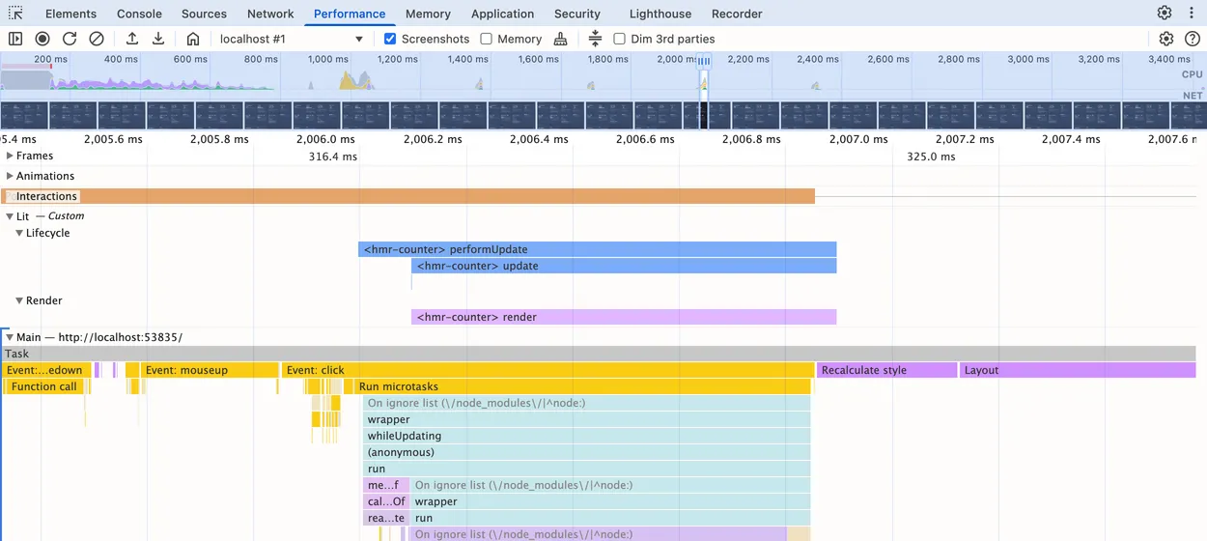
Task: Open the help question mark icon
Action: (1193, 39)
